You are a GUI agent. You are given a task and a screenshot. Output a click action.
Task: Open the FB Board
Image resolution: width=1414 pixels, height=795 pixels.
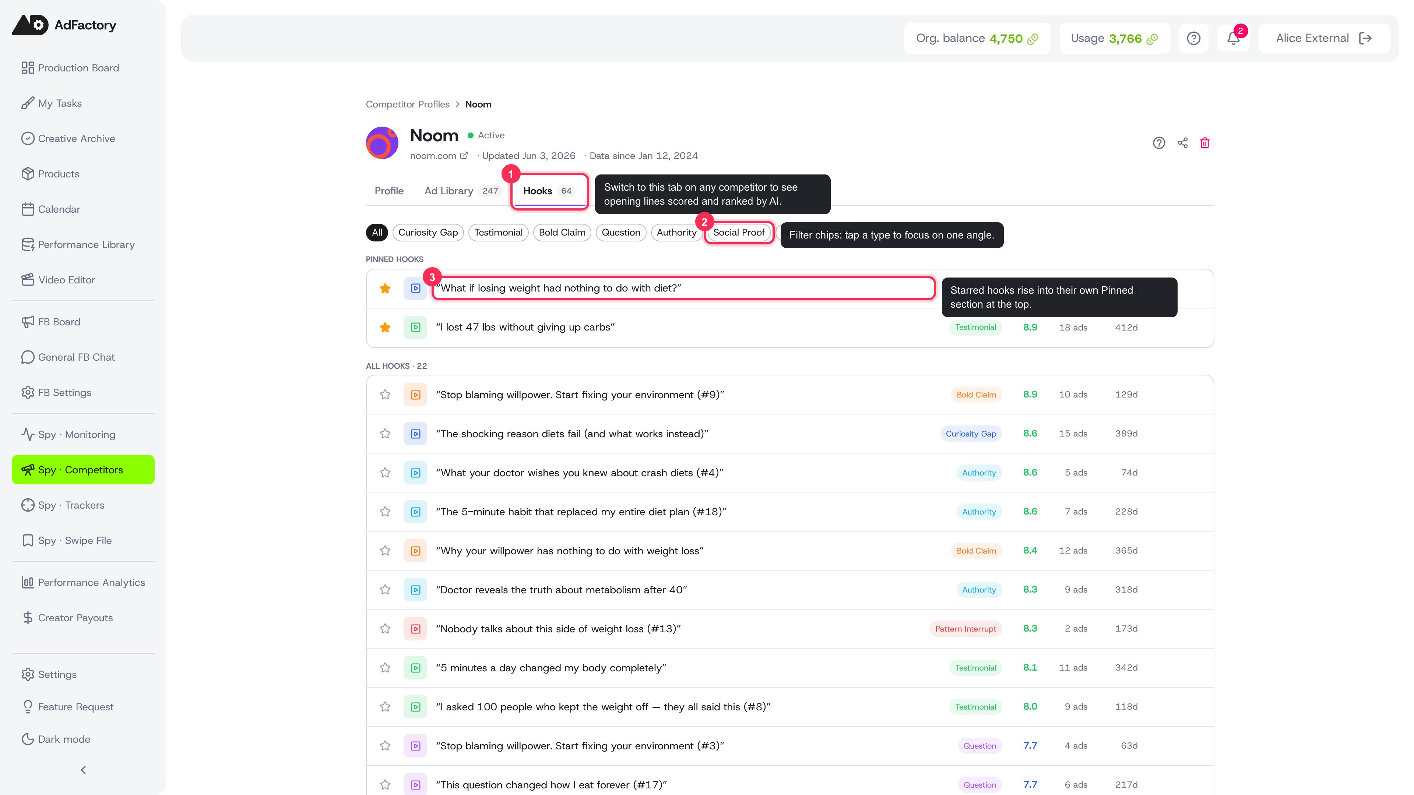pyautogui.click(x=83, y=322)
